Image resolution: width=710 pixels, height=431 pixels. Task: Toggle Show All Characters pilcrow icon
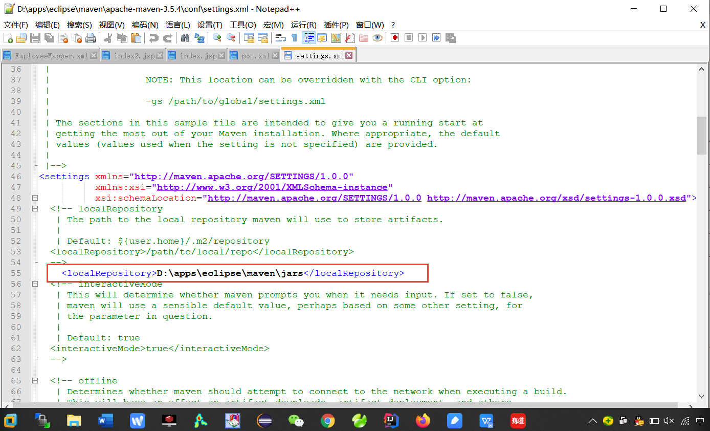point(294,38)
